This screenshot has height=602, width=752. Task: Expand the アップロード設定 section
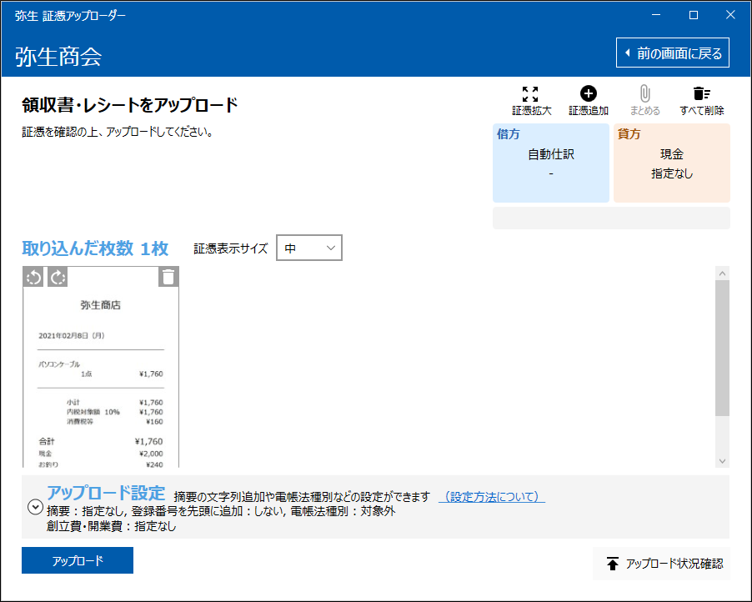35,507
